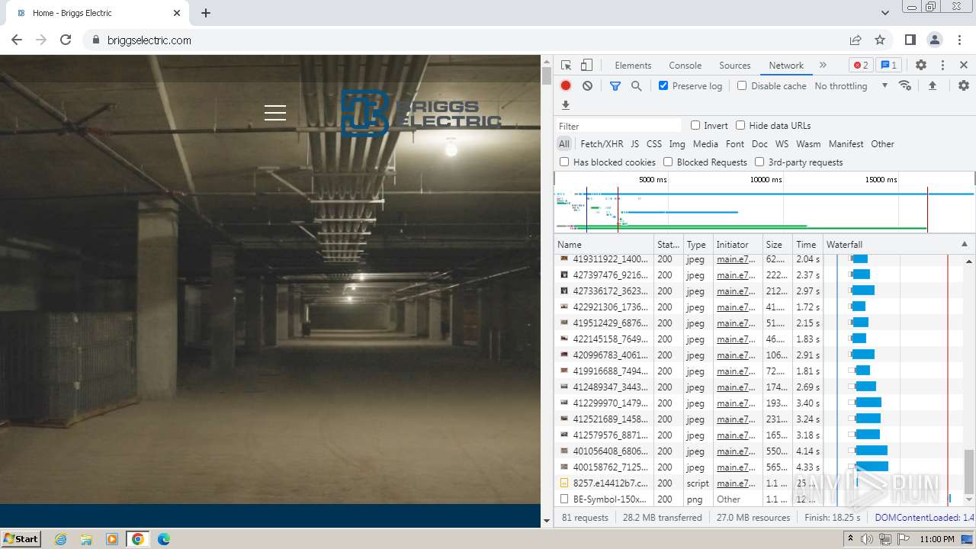Open a new browser tab
The height and width of the screenshot is (549, 976).
coord(206,13)
